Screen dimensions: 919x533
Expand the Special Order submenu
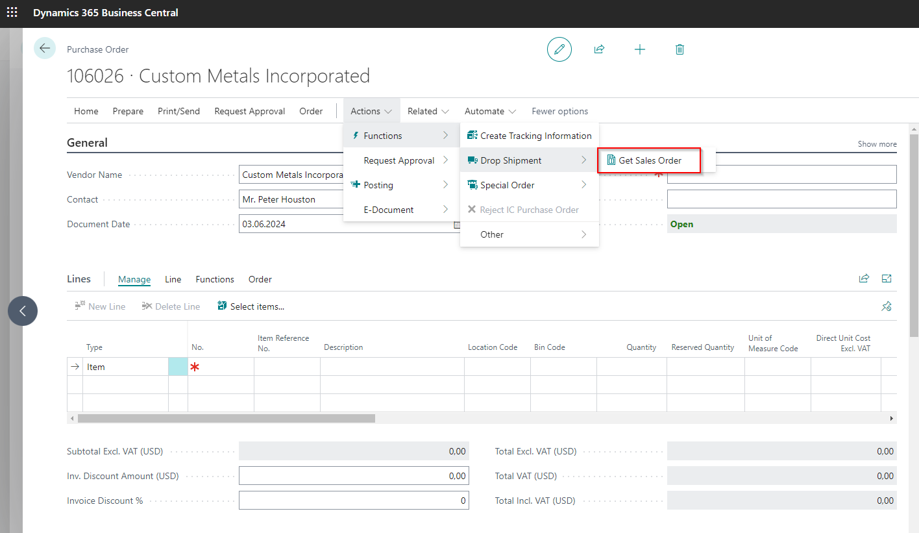[x=530, y=185]
